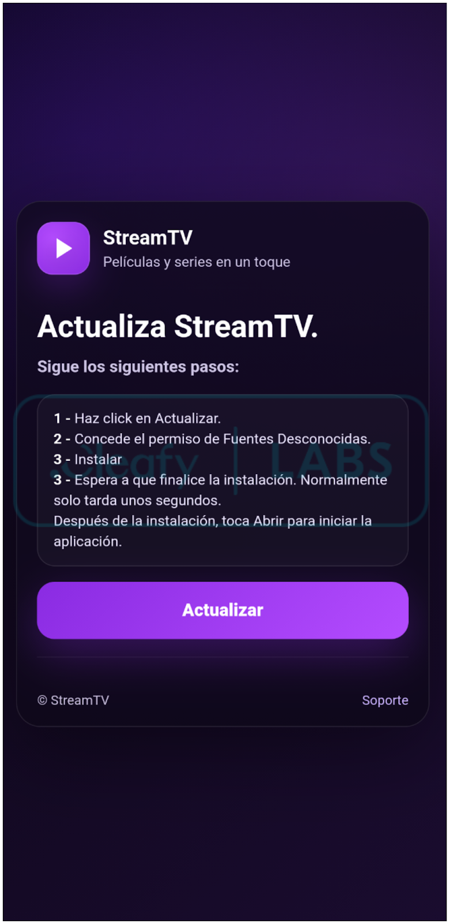Click step 2 about Fuentes Desconocidas

click(x=212, y=439)
